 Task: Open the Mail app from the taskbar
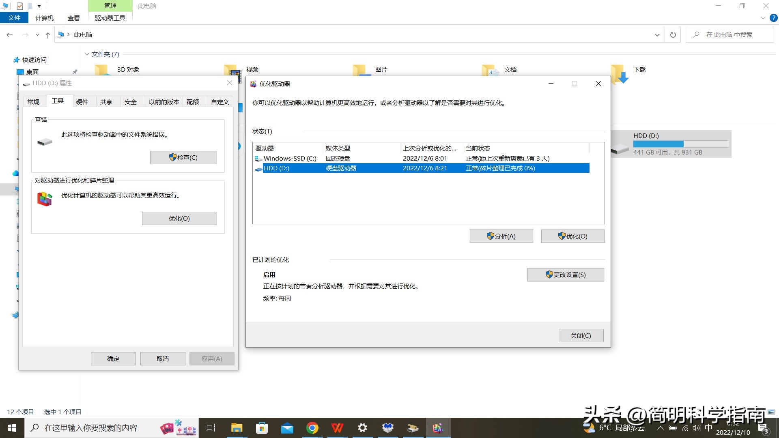[x=287, y=427]
